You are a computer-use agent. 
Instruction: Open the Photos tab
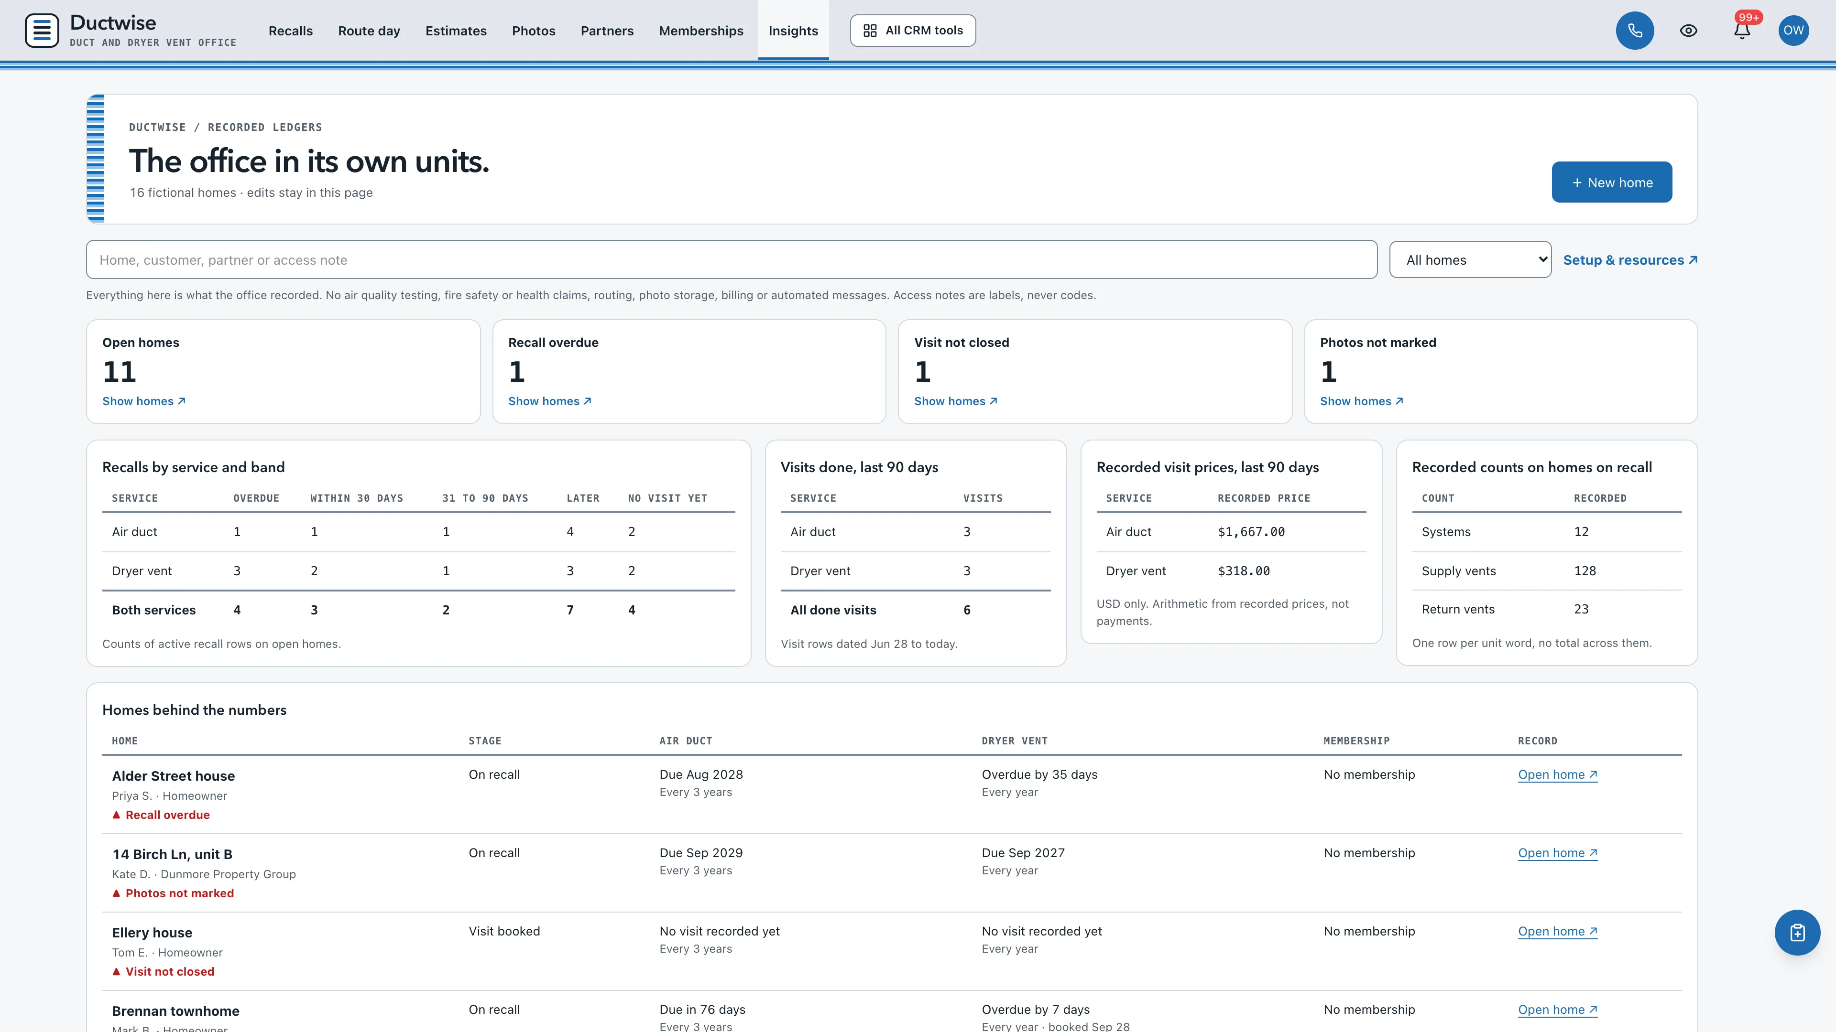click(534, 31)
